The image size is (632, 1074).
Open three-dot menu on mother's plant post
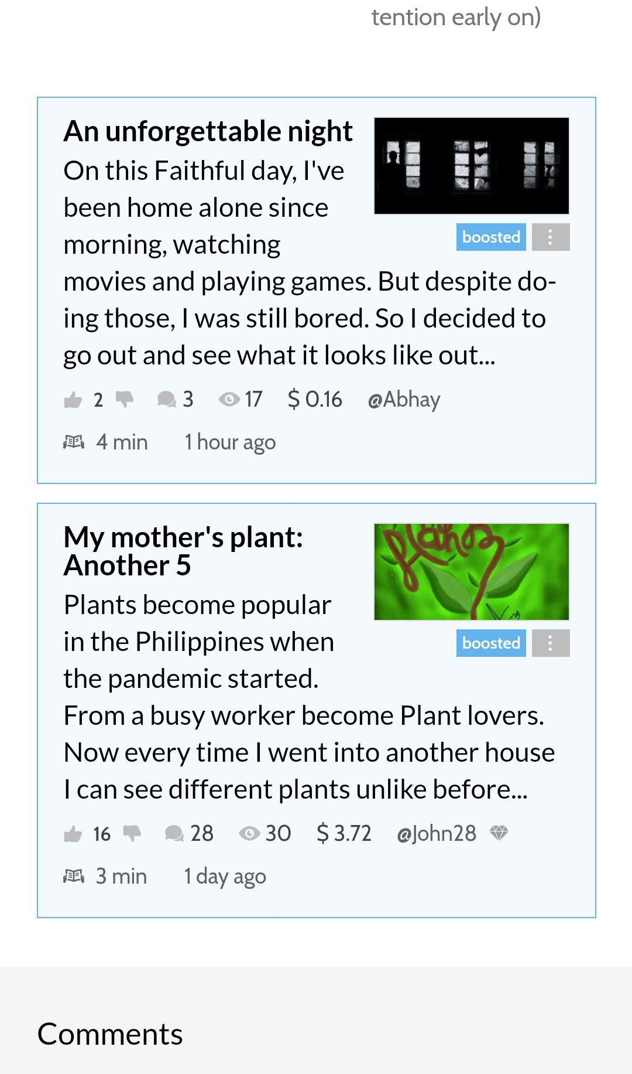pos(551,643)
